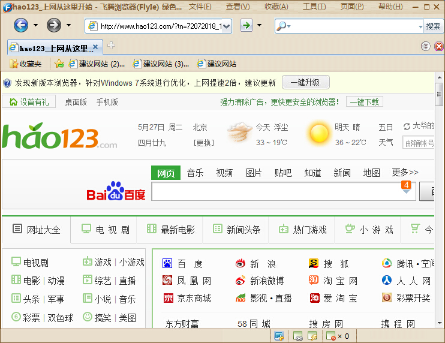Screen dimensions: 445x343
Task: Open the 工具(T) menu
Action: (314, 7)
